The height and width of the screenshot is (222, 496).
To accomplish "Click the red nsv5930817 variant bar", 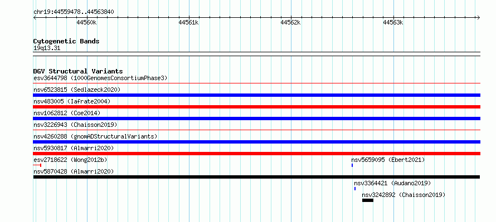I will pyautogui.click(x=257, y=154).
